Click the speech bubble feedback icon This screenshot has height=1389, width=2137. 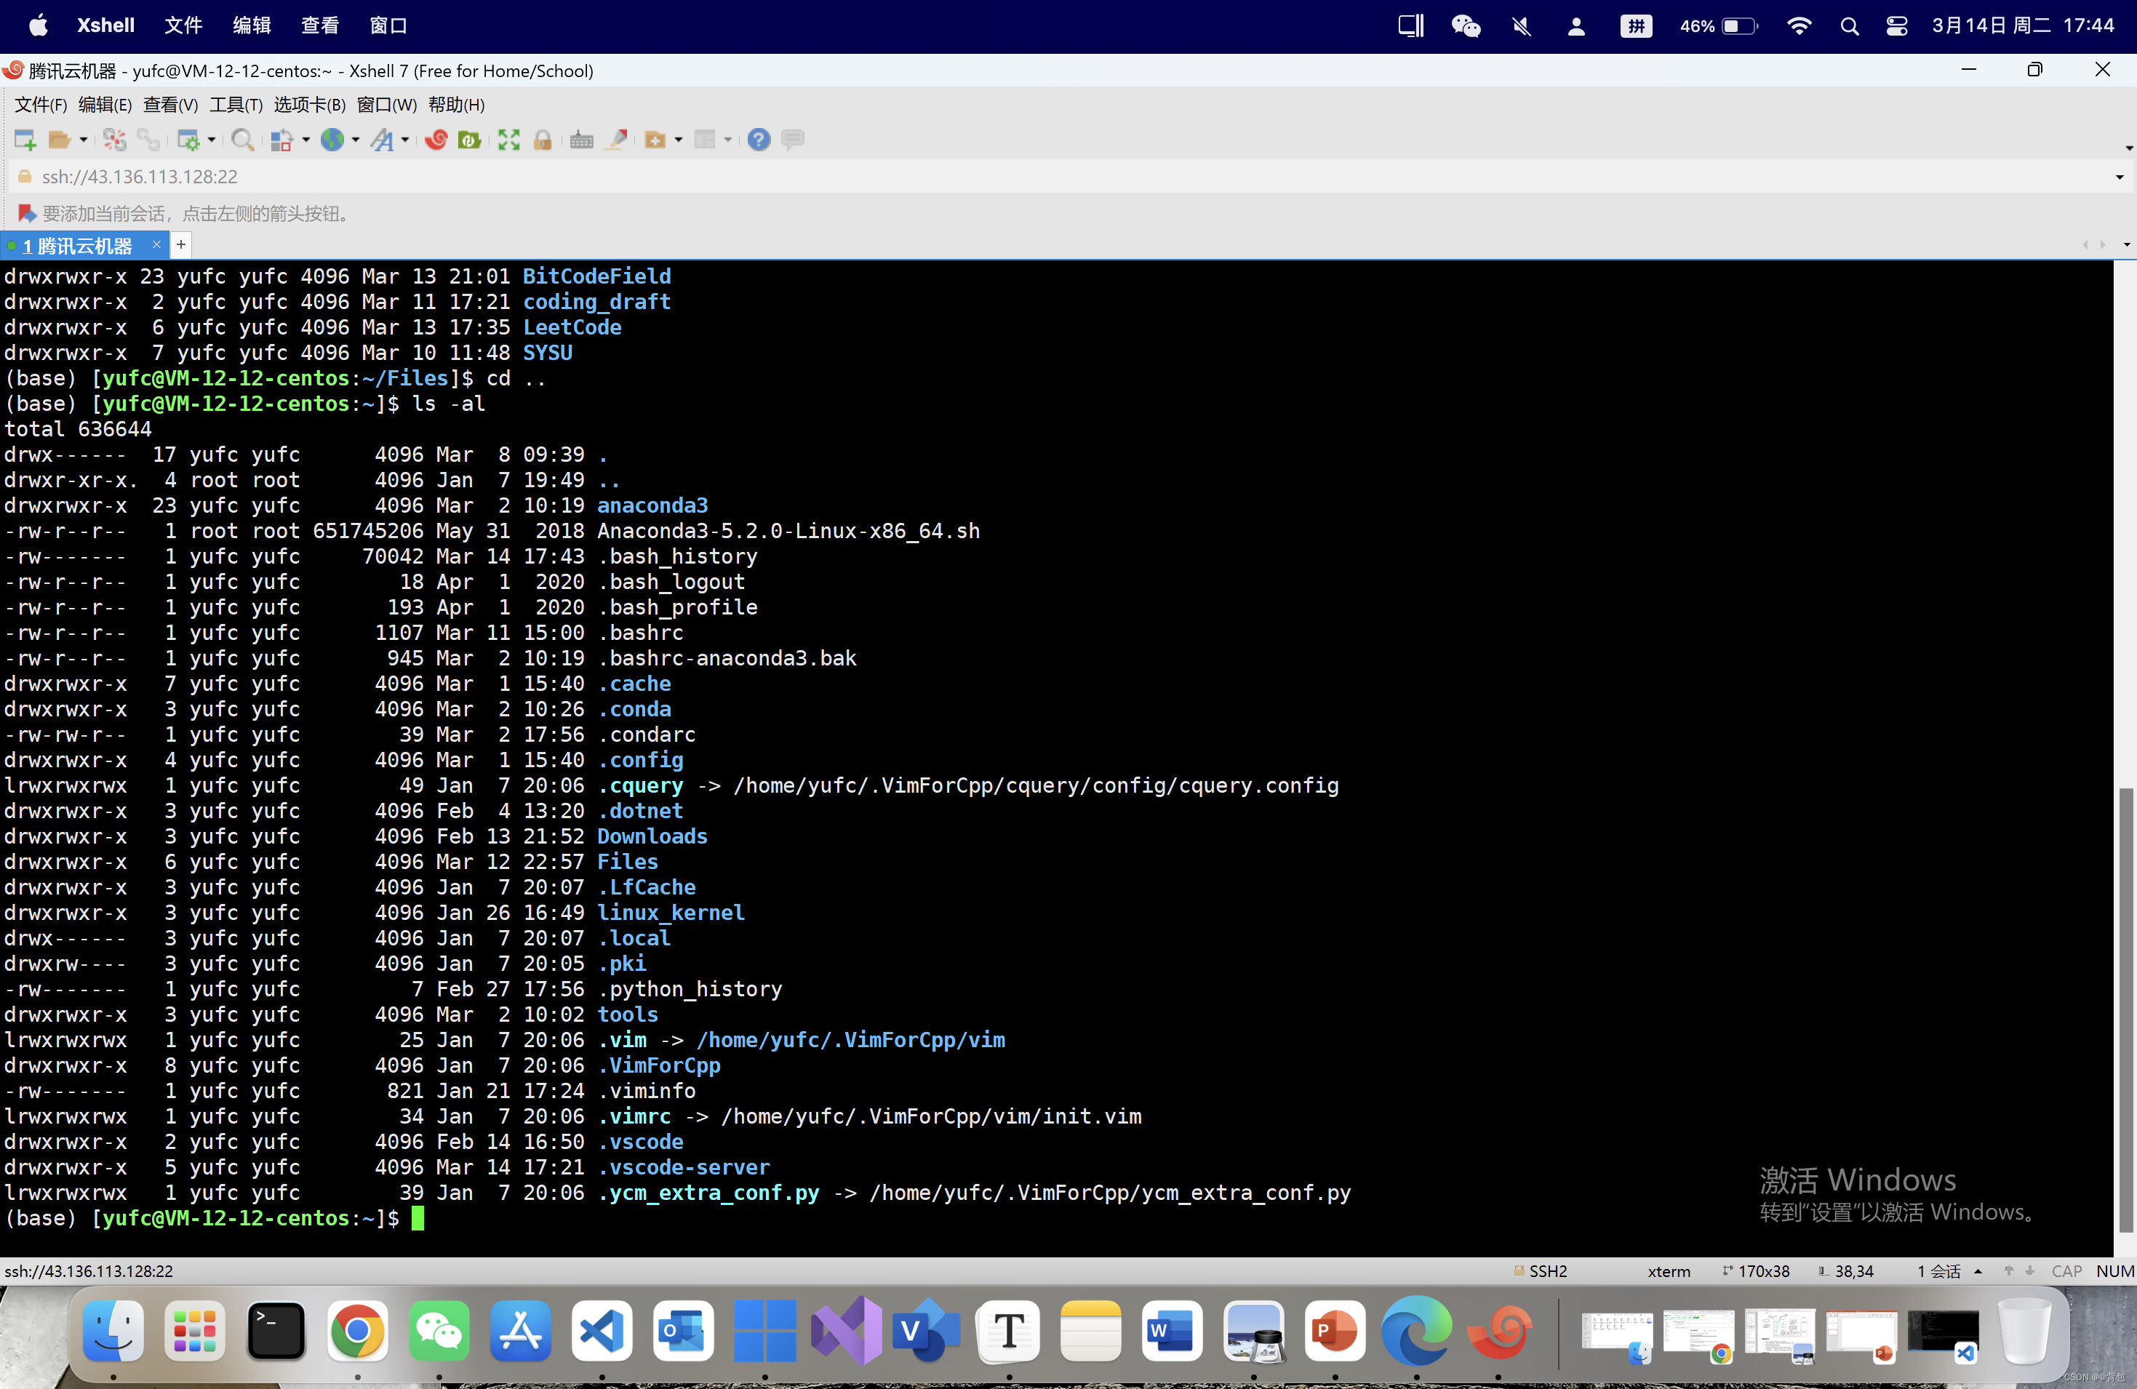click(793, 139)
